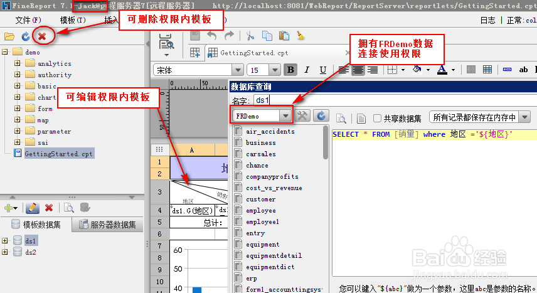Viewport: 537px width, 293px height.
Task: Preview query results in dialog
Action: (x=341, y=119)
